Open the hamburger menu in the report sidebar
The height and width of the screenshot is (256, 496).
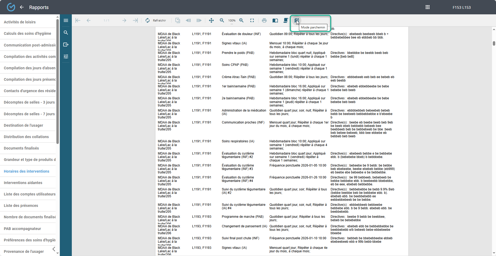pos(66,20)
